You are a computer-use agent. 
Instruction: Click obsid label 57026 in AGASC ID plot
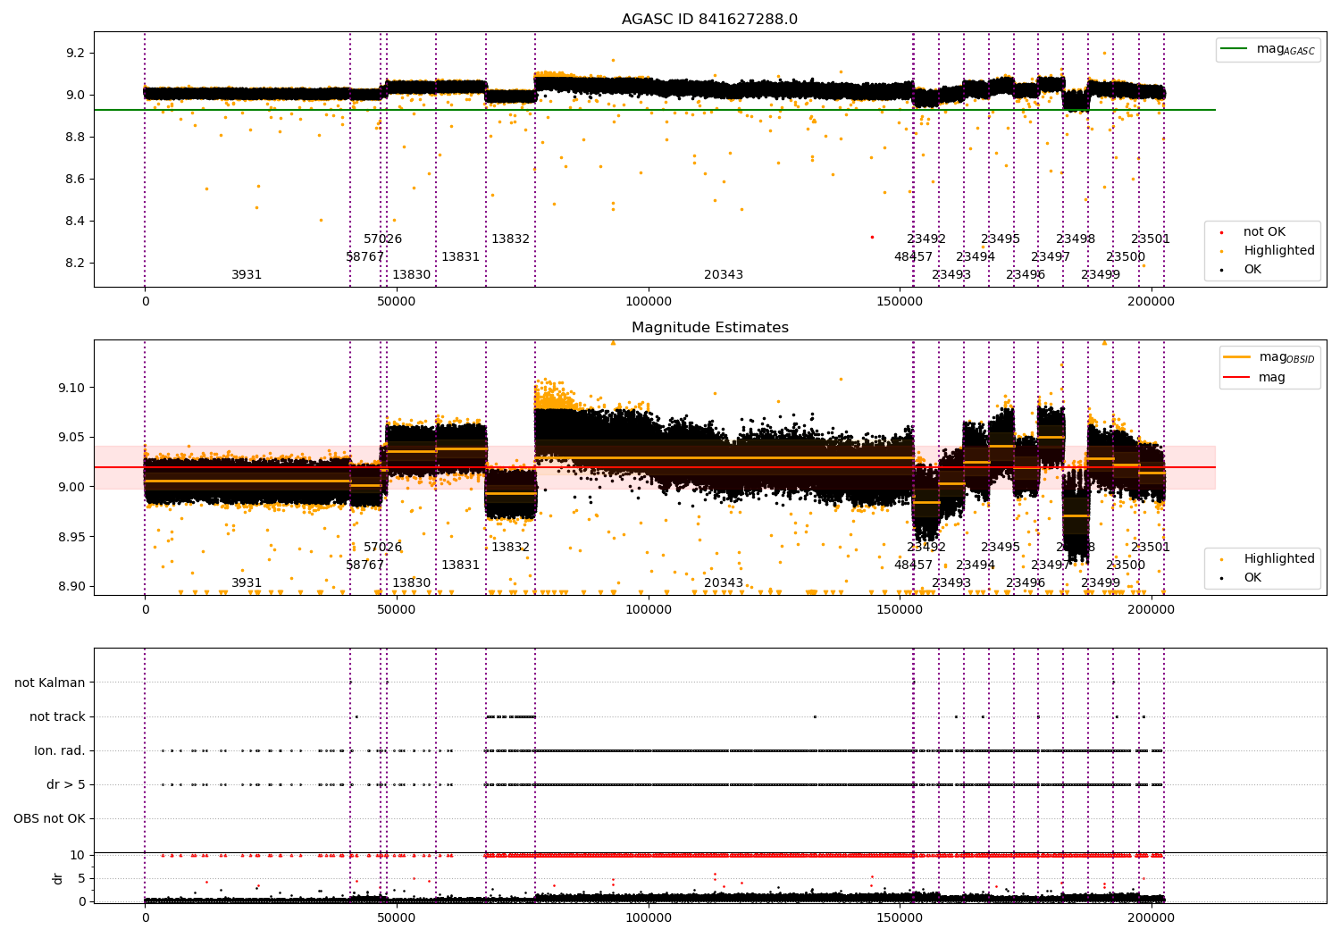coord(382,239)
